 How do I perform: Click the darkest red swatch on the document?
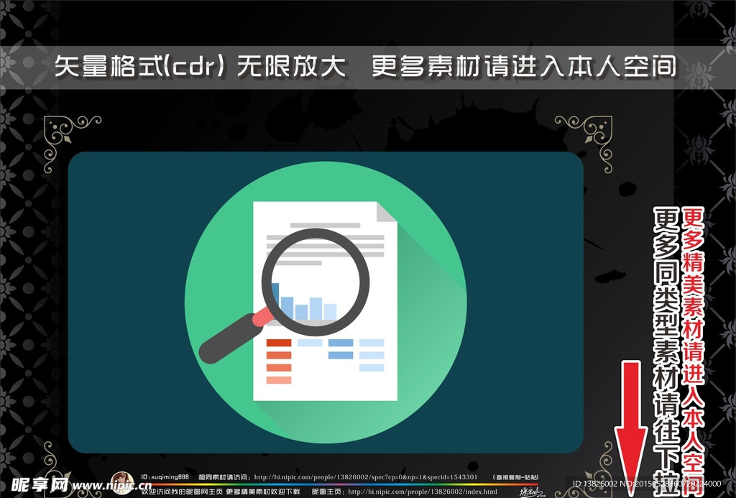coord(279,343)
